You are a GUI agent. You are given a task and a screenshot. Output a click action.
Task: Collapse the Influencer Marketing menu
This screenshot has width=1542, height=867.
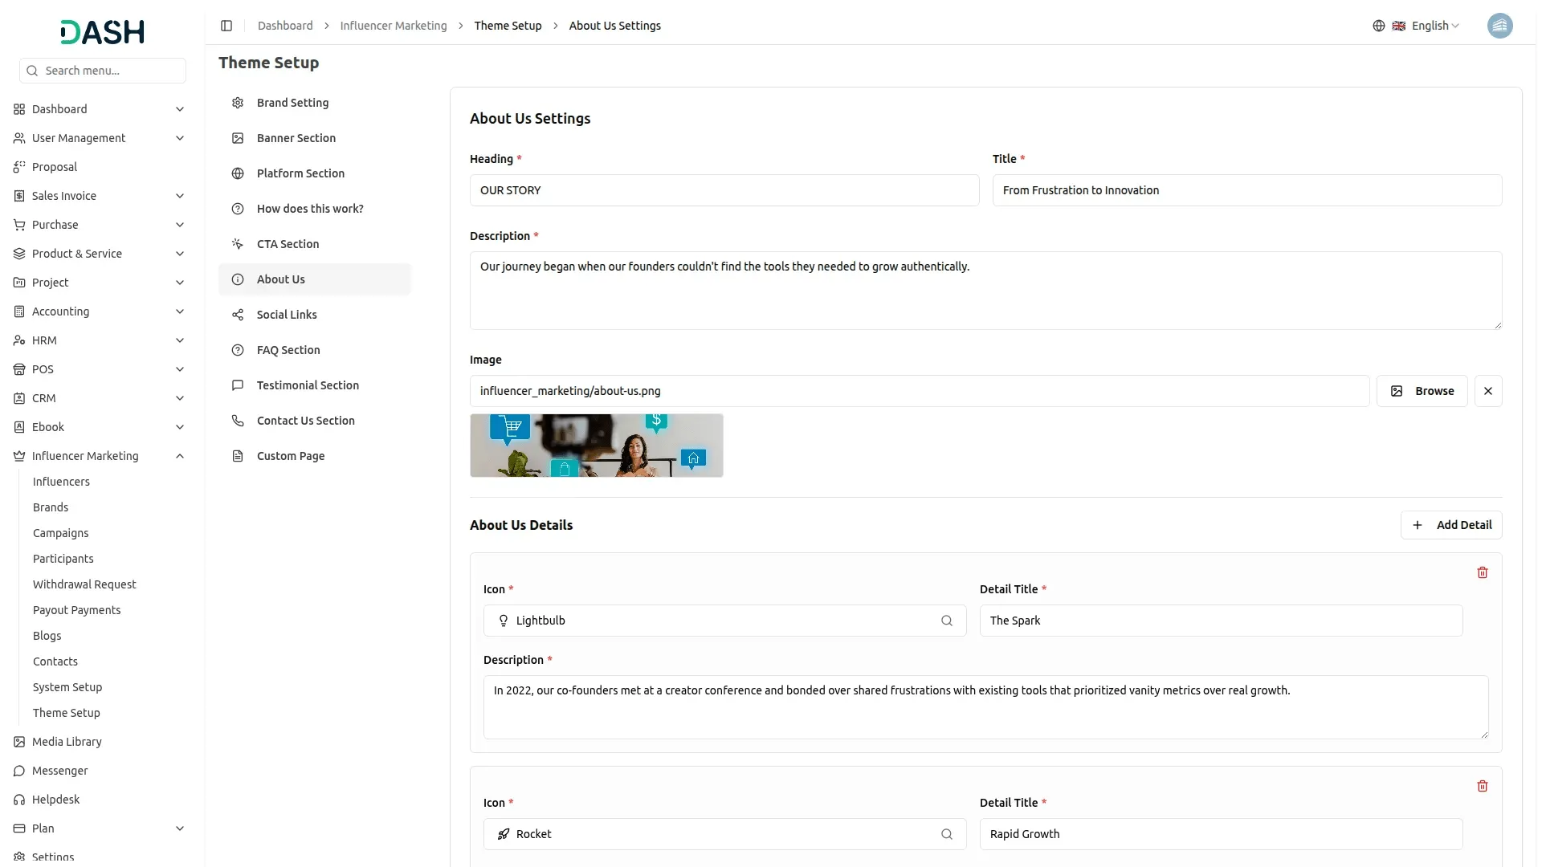(180, 456)
